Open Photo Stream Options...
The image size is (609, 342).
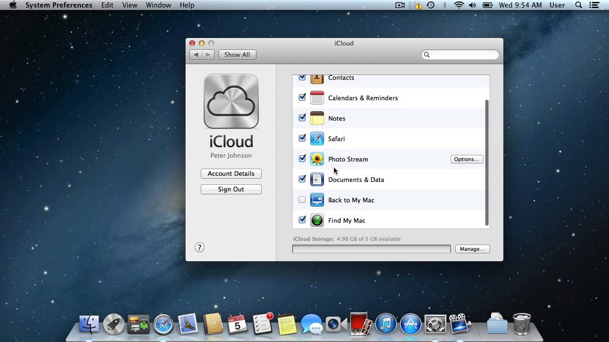(x=467, y=159)
